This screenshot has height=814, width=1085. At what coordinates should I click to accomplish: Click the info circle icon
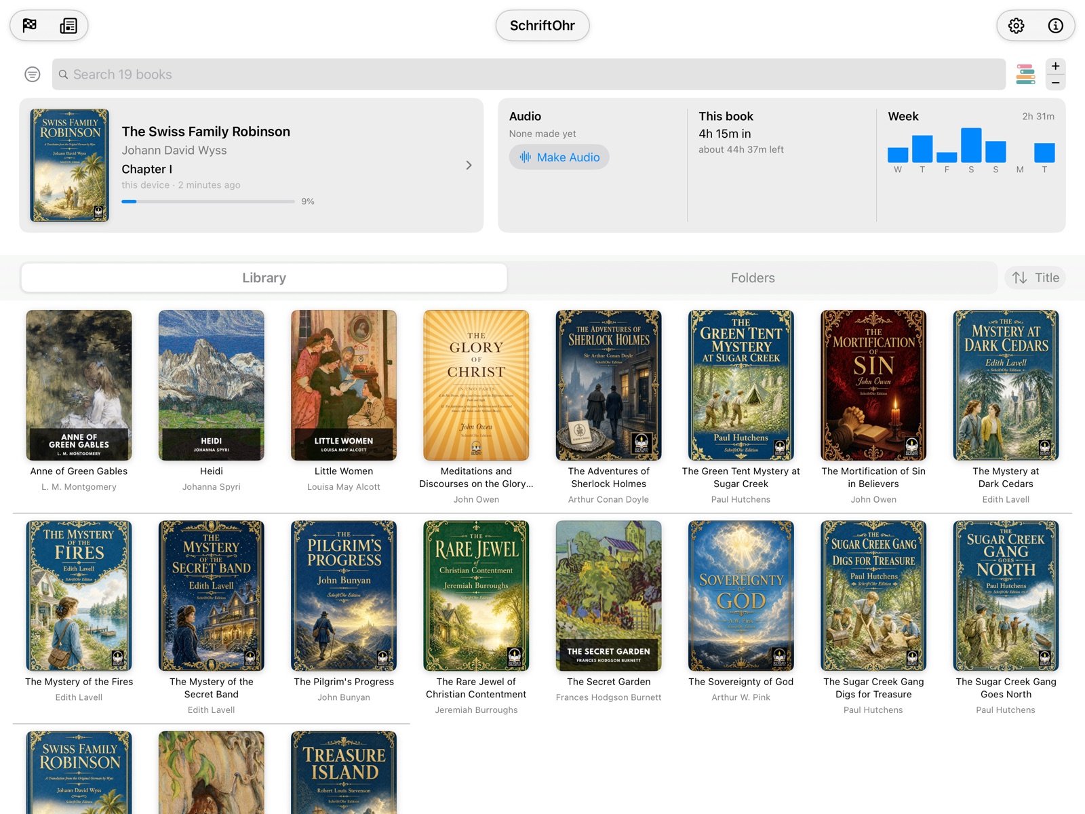[x=1055, y=26]
